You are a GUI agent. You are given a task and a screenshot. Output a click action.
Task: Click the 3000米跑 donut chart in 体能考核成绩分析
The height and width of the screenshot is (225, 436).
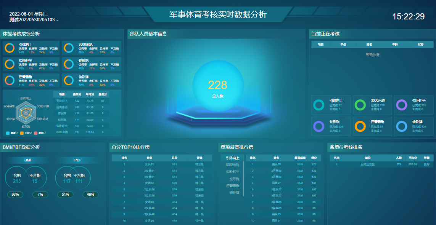click(69, 48)
